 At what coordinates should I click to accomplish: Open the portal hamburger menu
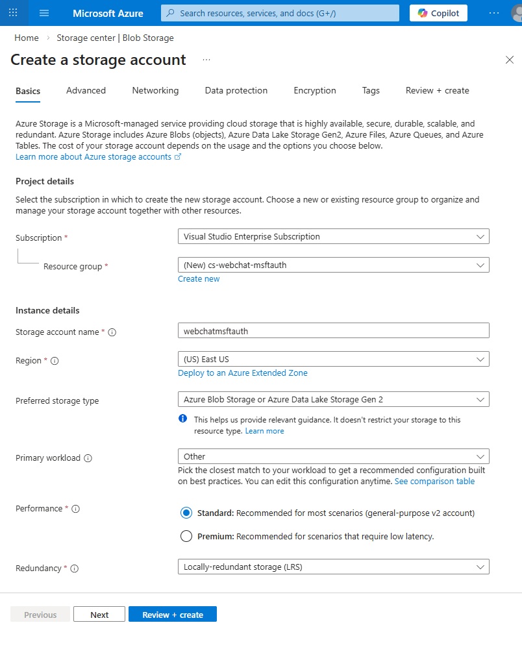[x=44, y=13]
